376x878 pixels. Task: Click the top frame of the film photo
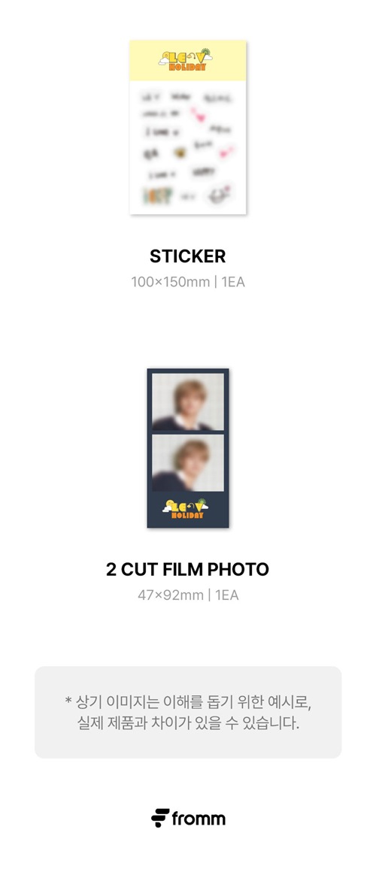(x=188, y=401)
